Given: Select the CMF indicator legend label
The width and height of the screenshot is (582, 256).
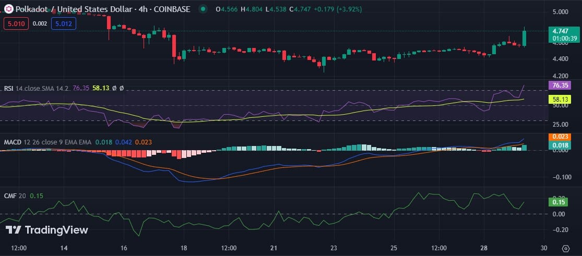Looking at the screenshot, I should coord(10,196).
